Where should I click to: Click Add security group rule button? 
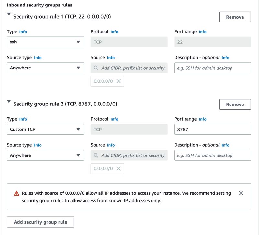point(40,222)
